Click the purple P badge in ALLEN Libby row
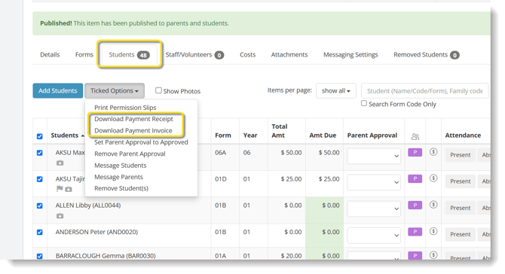This screenshot has height=274, width=505. [x=415, y=205]
